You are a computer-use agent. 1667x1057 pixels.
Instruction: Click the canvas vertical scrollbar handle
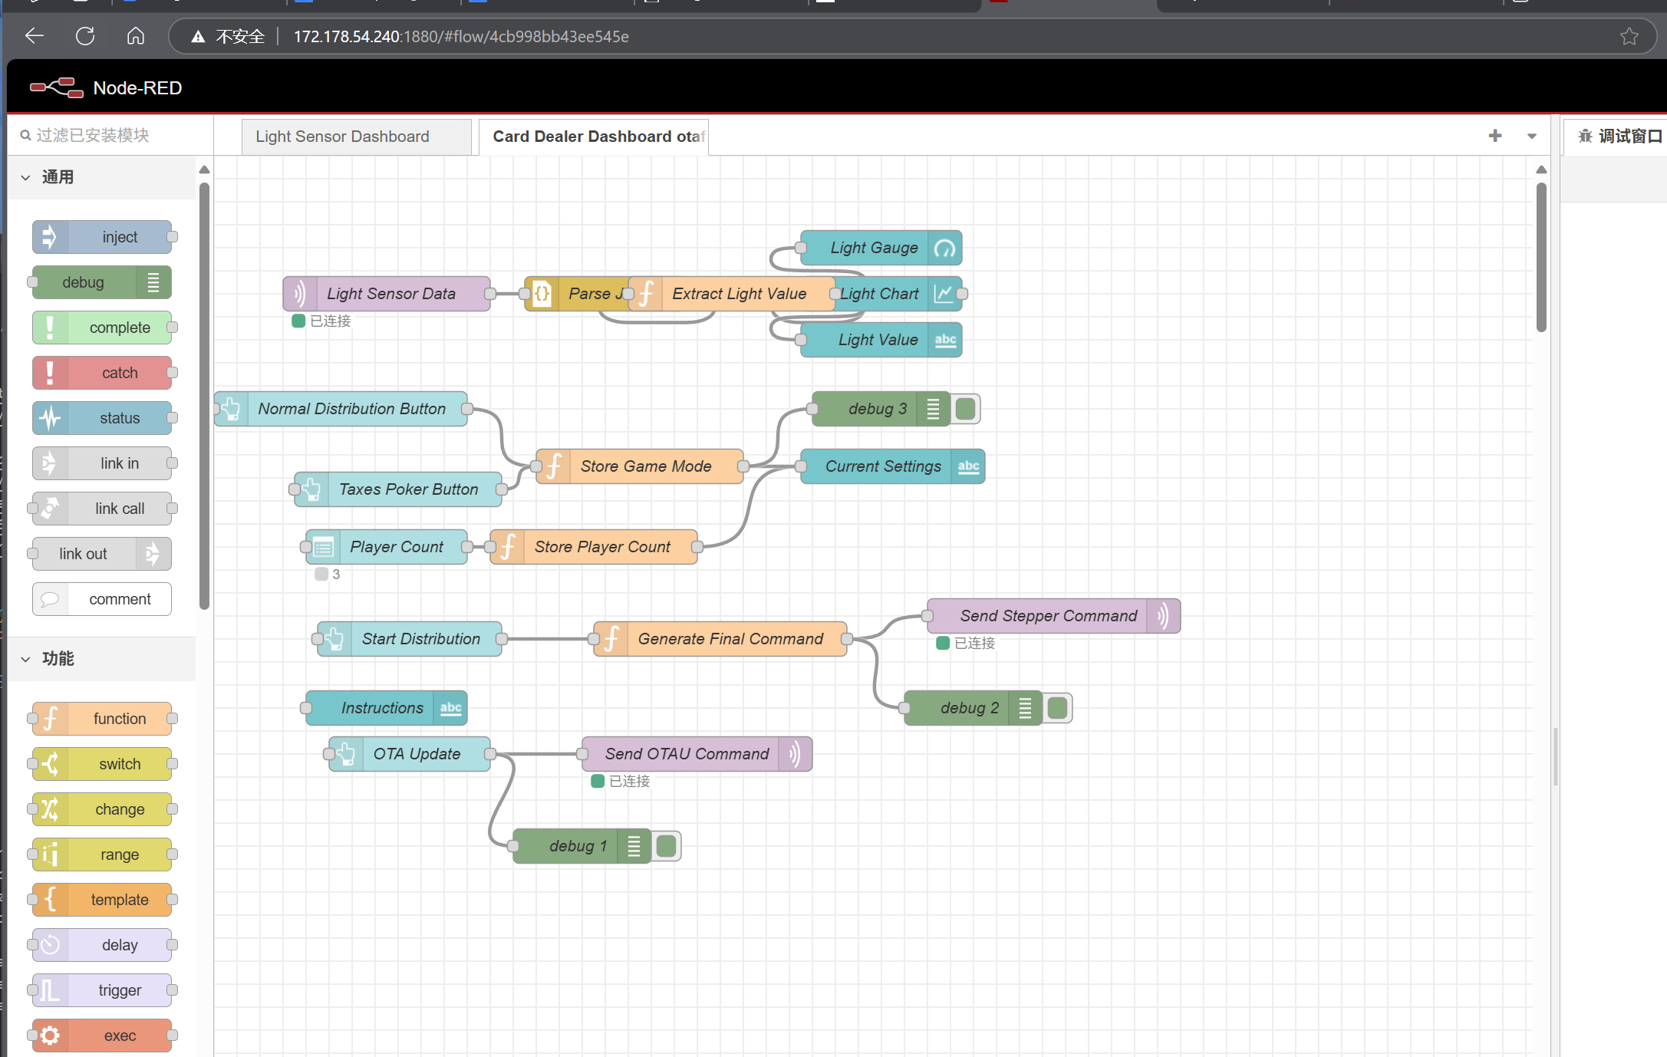(1541, 257)
